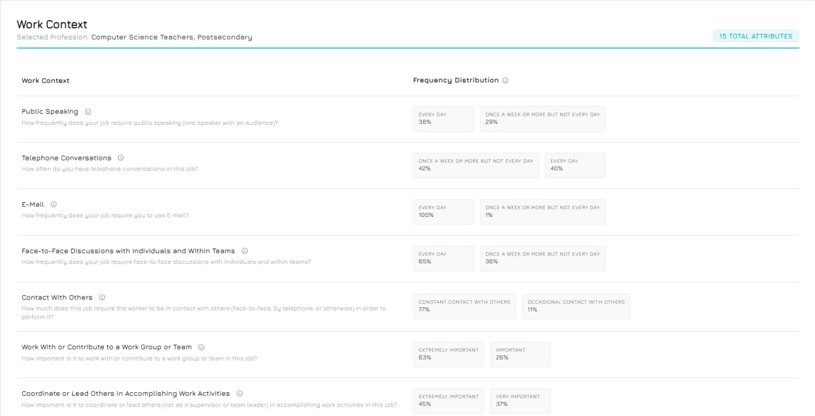This screenshot has height=416, width=815.
Task: Click the 15 Total Attributes badge
Action: tap(756, 36)
